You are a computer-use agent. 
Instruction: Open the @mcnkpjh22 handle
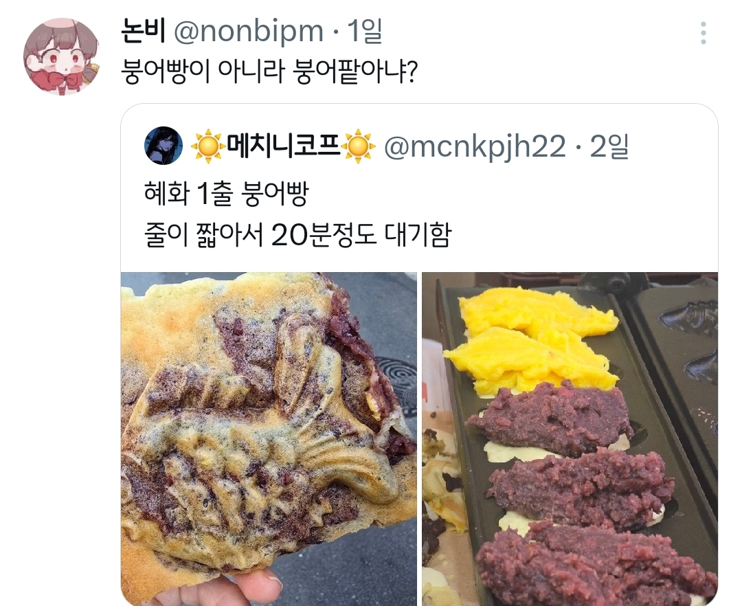[475, 146]
